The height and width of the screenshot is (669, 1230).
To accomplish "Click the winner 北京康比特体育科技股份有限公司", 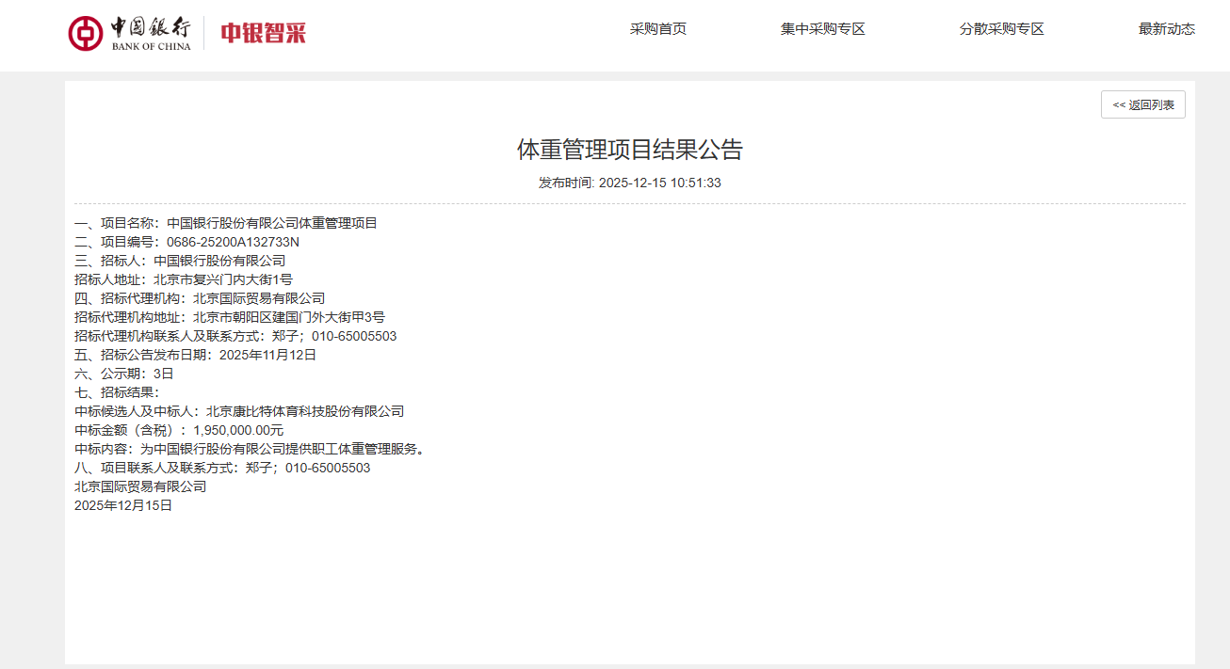I will point(305,411).
